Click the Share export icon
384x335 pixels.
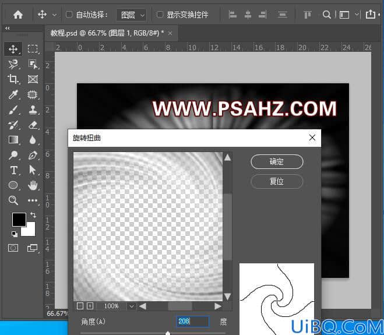[370, 15]
